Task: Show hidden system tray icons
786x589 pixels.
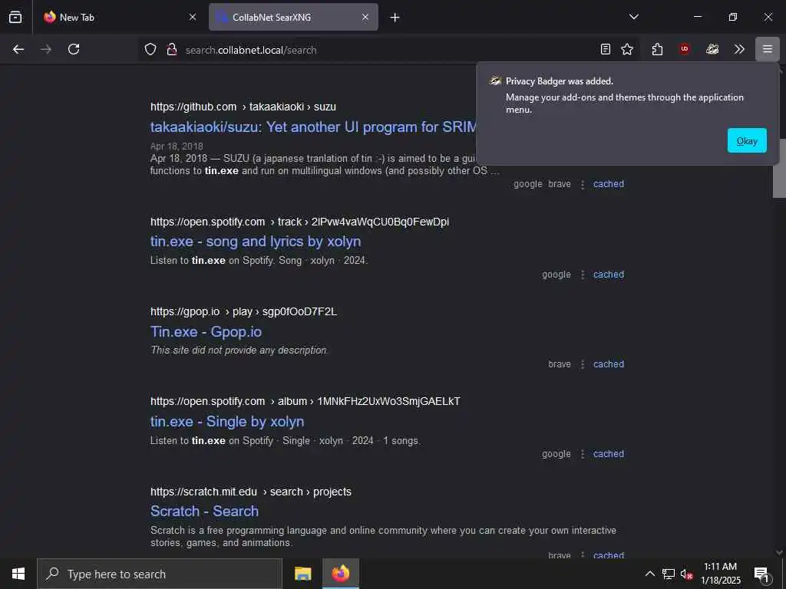Action: pos(649,574)
